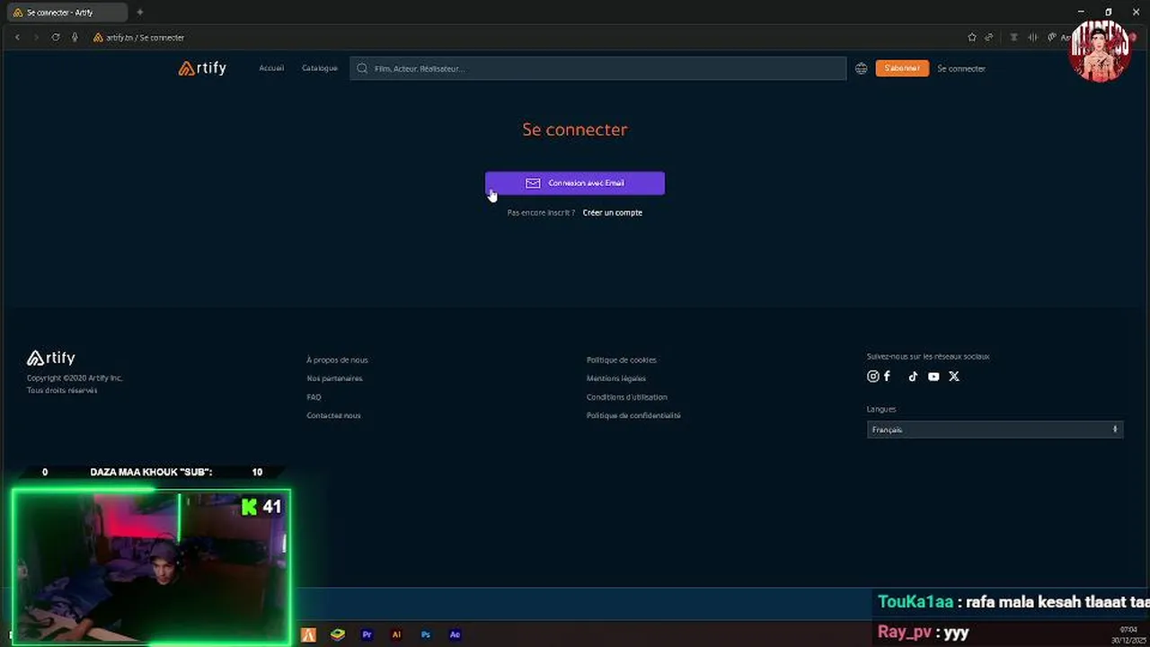The image size is (1150, 647).
Task: Open Premiere Pro from taskbar
Action: coord(367,634)
